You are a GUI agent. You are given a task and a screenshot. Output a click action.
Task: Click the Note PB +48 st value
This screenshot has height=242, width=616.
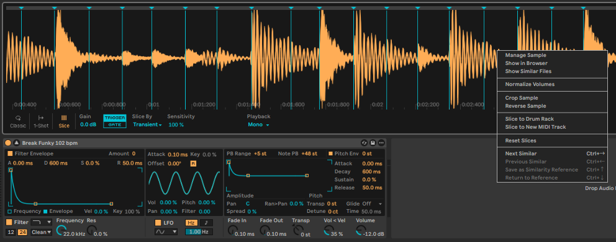click(309, 153)
